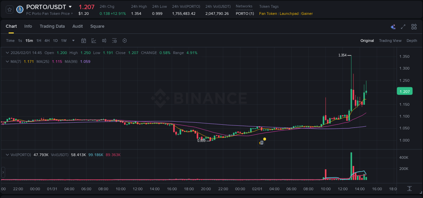This screenshot has width=423, height=198.
Task: Open the indicator settings icon
Action: coord(114,41)
